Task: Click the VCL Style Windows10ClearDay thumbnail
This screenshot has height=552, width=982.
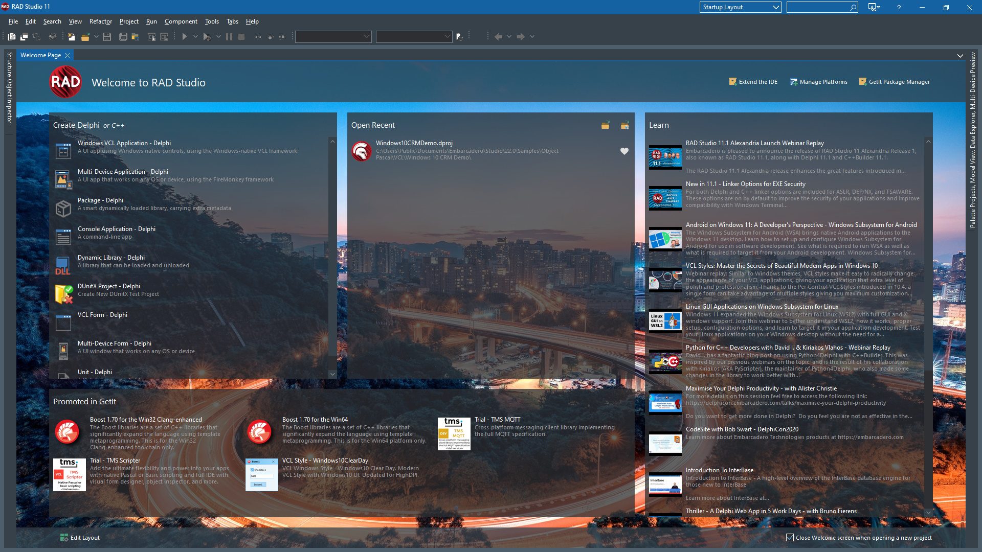Action: (x=261, y=475)
